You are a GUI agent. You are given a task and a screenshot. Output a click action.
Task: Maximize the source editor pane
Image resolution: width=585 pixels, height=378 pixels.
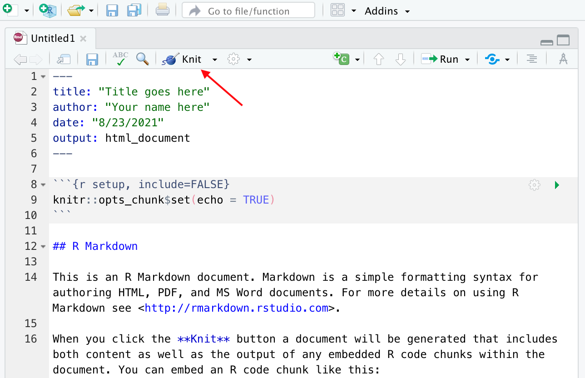click(x=563, y=40)
